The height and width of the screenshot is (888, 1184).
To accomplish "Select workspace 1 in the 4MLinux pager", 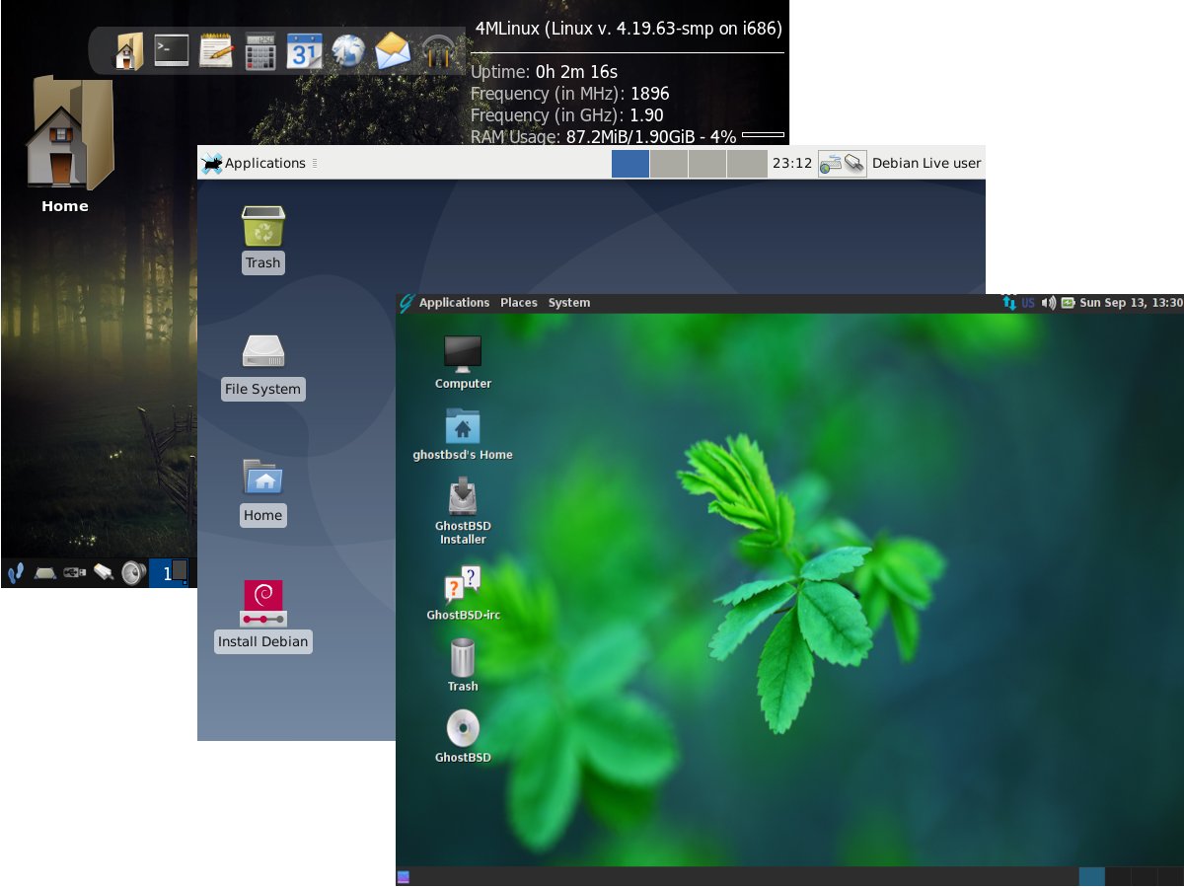I will (x=168, y=572).
